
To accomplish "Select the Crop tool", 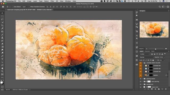I will [x=2, y=25].
